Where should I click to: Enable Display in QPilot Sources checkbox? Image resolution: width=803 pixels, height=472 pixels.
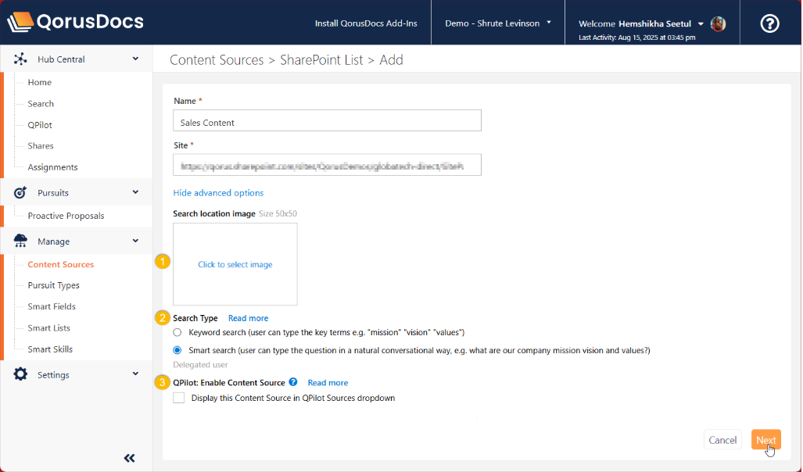[179, 398]
